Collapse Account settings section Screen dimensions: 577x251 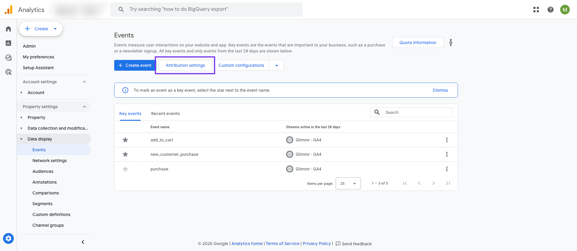pyautogui.click(x=84, y=82)
